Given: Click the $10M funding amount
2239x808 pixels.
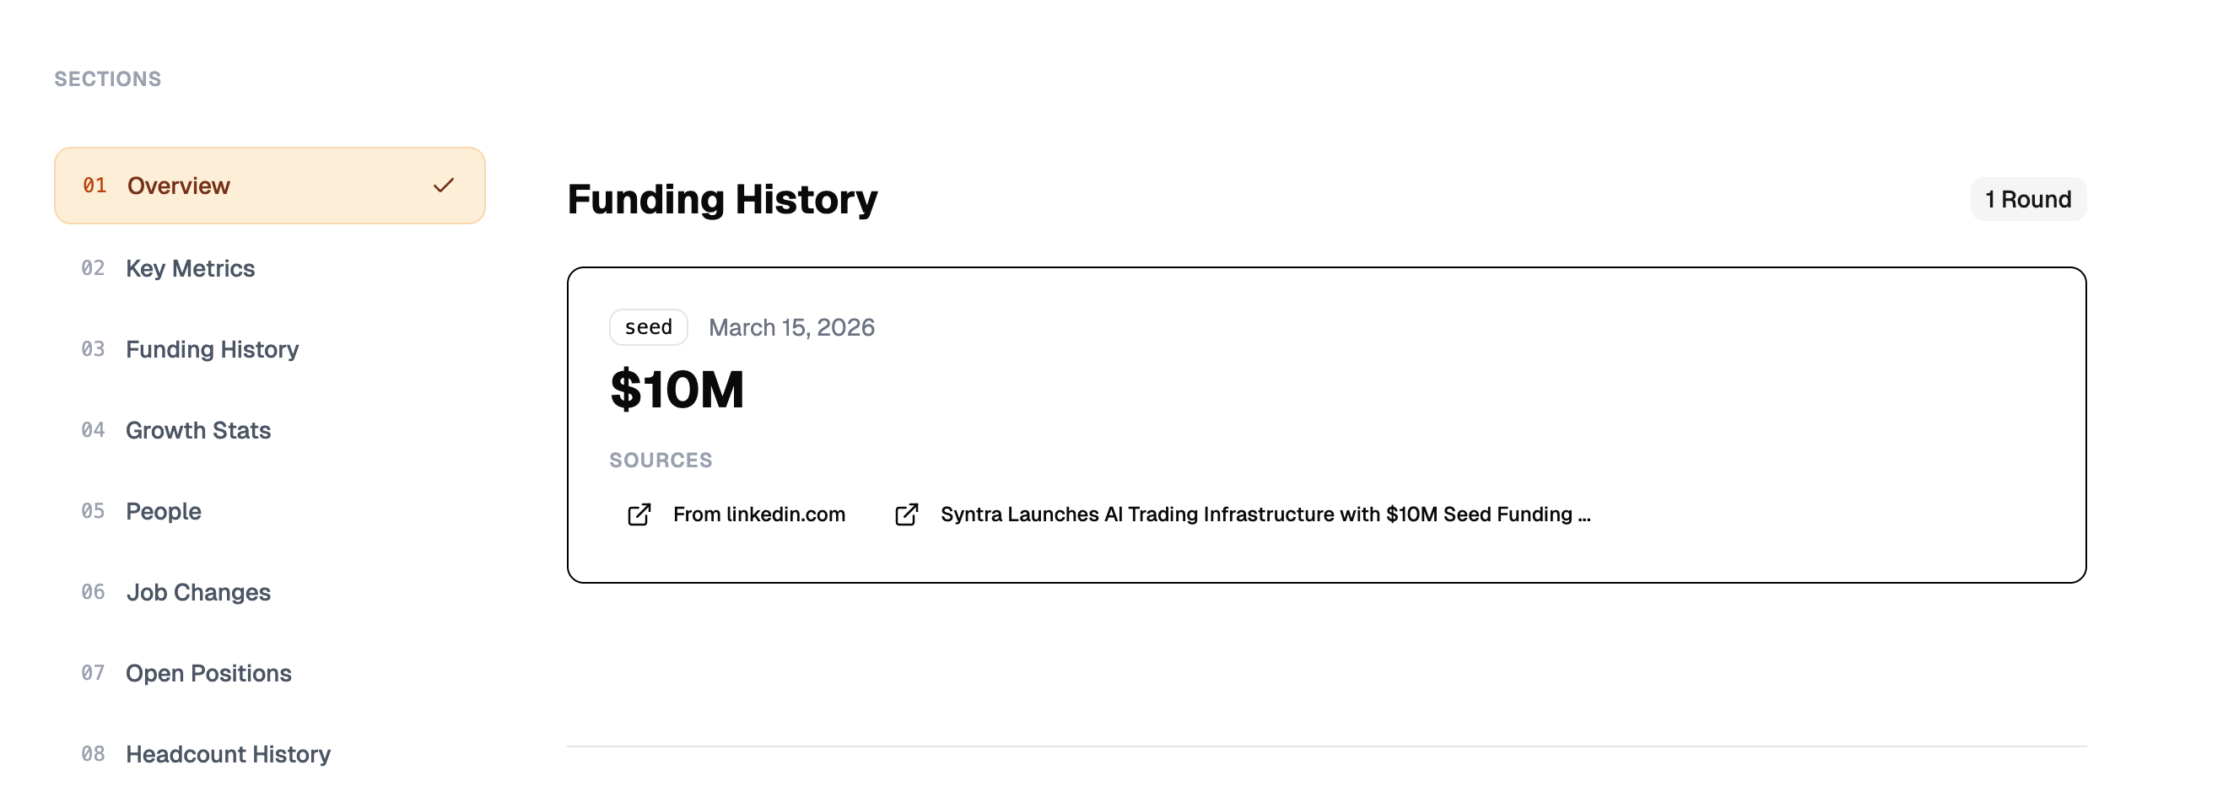Looking at the screenshot, I should coord(677,389).
